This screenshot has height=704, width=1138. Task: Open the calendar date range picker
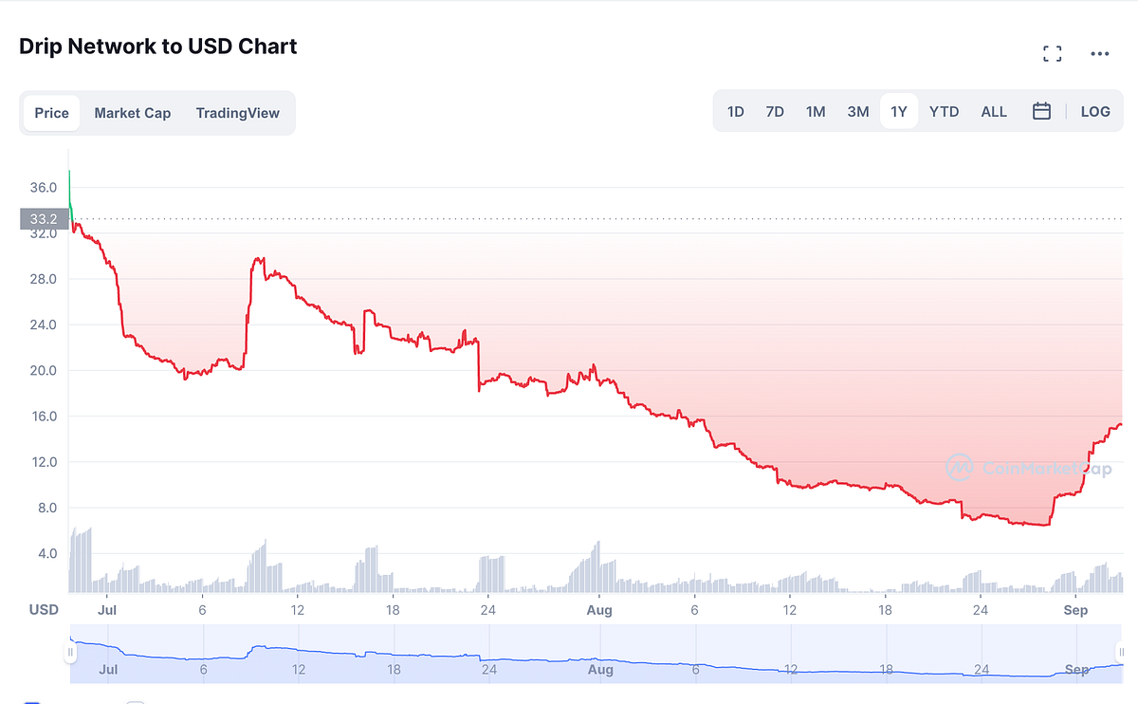pyautogui.click(x=1041, y=111)
